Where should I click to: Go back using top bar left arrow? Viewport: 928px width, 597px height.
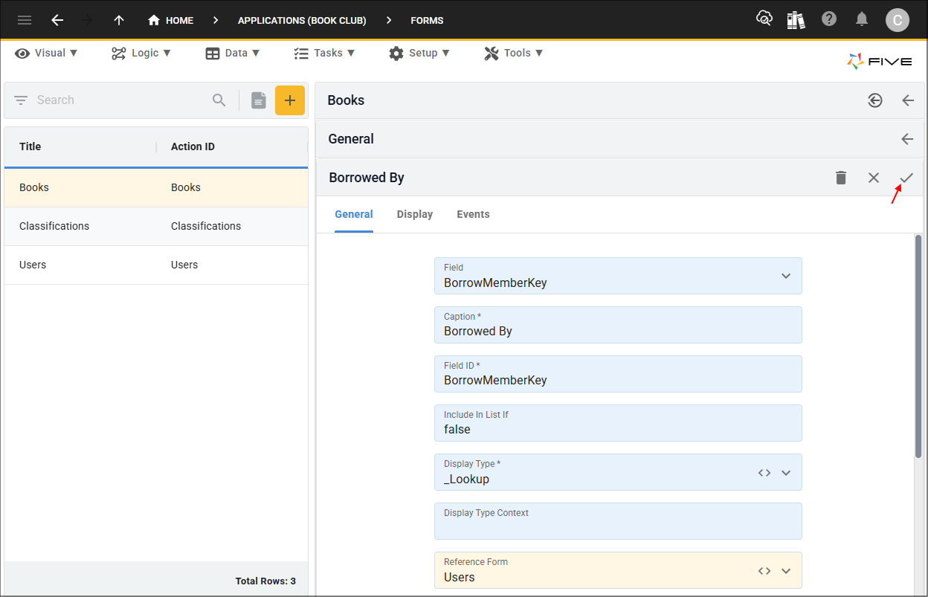57,20
